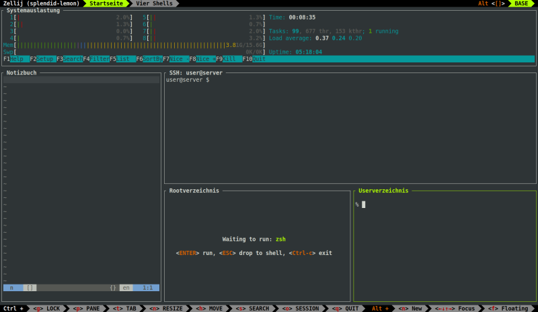Image resolution: width=538 pixels, height=312 pixels.
Task: Open the Vier Shells tab
Action: [153, 3]
